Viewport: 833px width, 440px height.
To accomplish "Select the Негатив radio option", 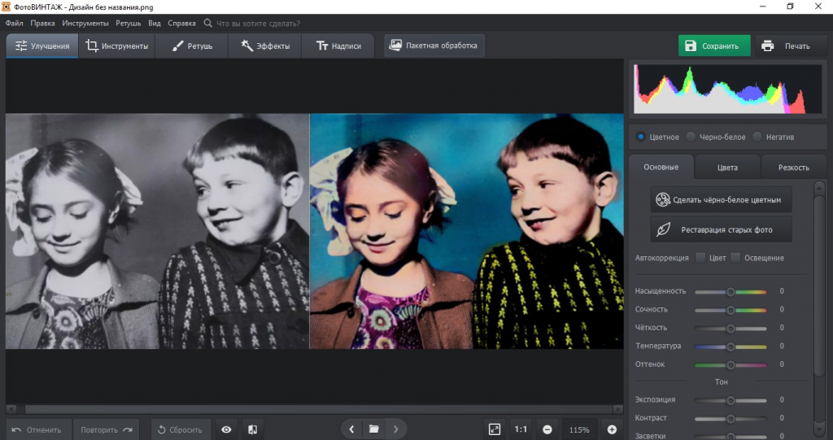I will 757,137.
